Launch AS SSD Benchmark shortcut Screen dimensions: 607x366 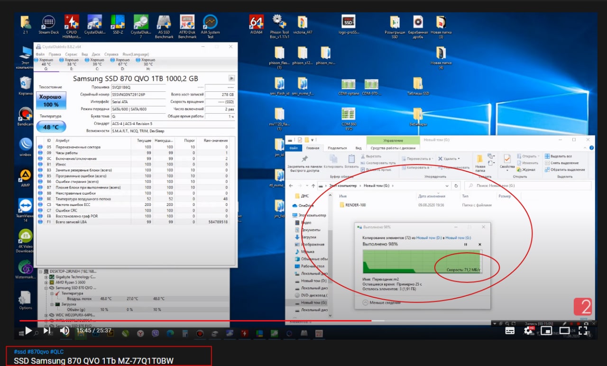164,27
